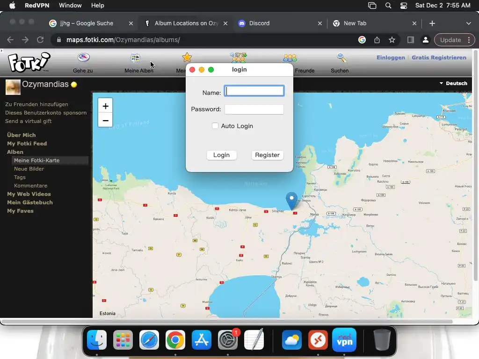Click the community icon behind the login dialog
Image resolution: width=479 pixels, height=359 pixels.
pyautogui.click(x=239, y=57)
